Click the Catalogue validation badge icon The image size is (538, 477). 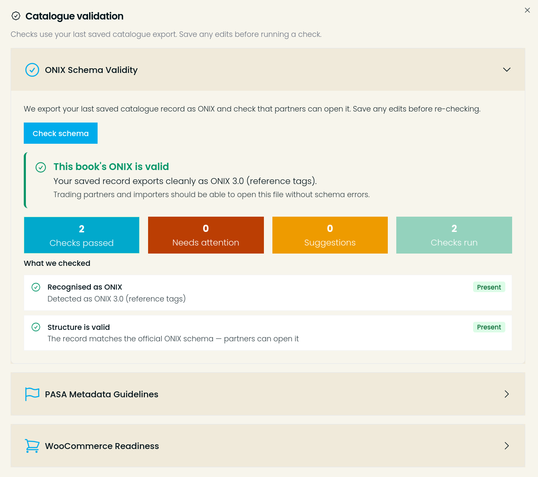click(16, 16)
